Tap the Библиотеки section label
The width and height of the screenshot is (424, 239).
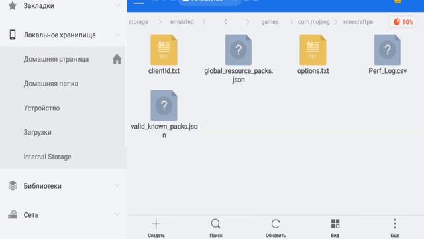pos(42,186)
